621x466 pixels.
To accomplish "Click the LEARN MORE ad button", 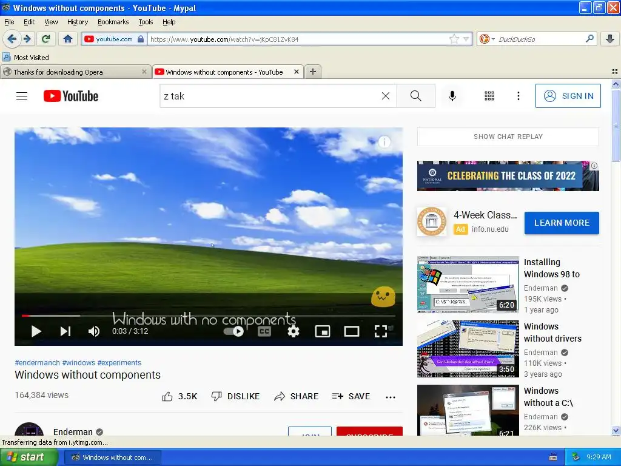I will click(562, 223).
